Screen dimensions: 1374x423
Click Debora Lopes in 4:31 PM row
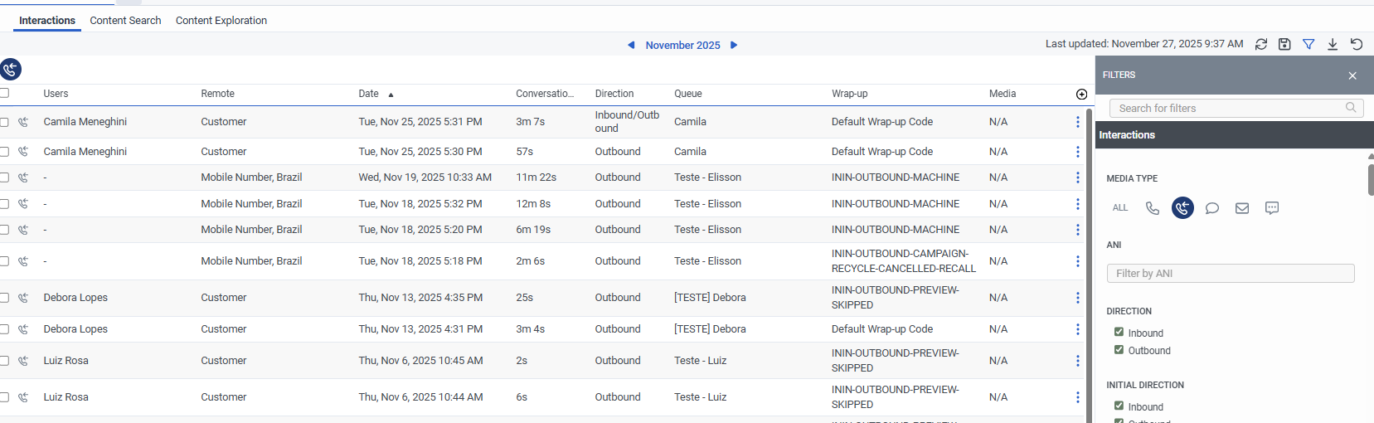coord(75,329)
